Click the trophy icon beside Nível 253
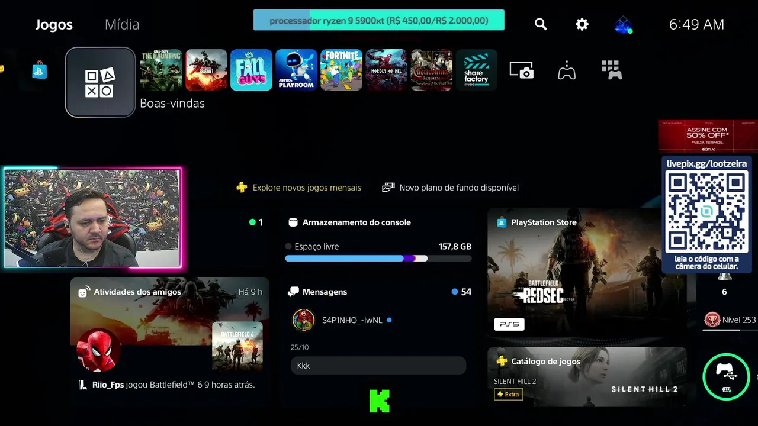Viewport: 758px width, 426px height. coord(712,319)
